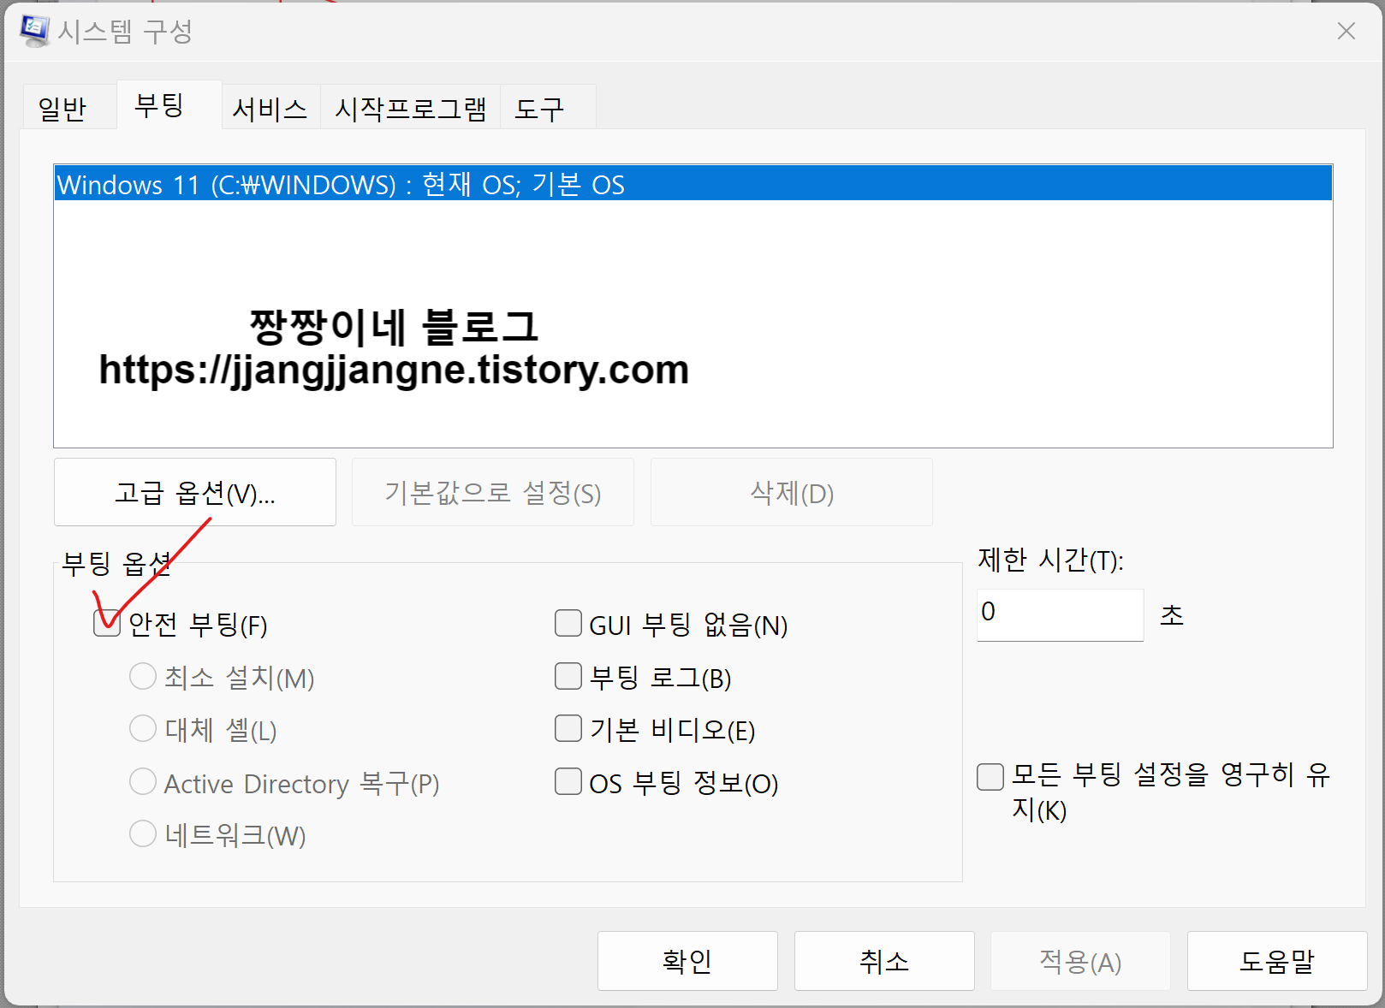Pick the 네트워크(W) radio option
Viewport: 1385px width, 1008px height.
point(143,833)
